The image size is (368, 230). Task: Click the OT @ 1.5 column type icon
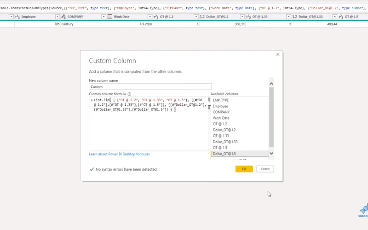[341, 17]
